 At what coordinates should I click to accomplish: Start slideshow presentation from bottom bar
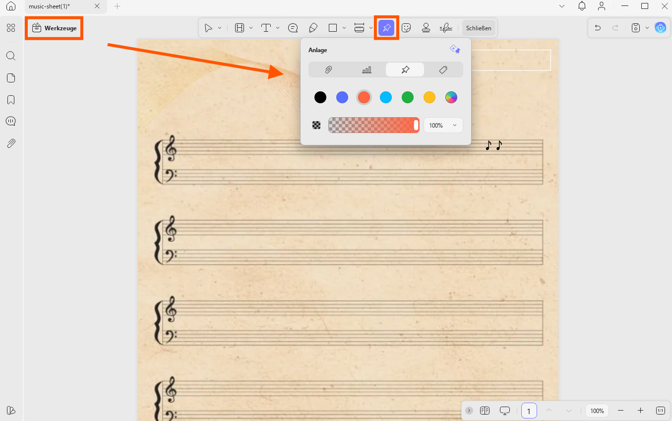pyautogui.click(x=505, y=411)
